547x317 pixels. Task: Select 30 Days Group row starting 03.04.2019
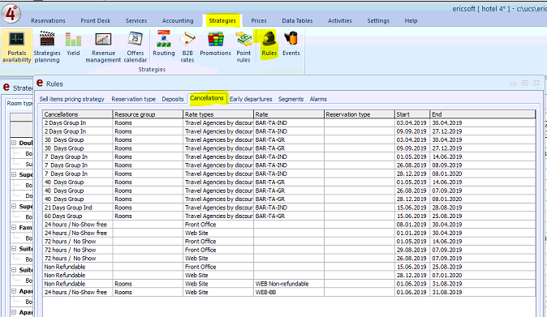click(x=289, y=139)
